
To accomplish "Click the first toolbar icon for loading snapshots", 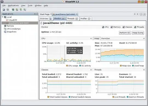I will (4, 10).
